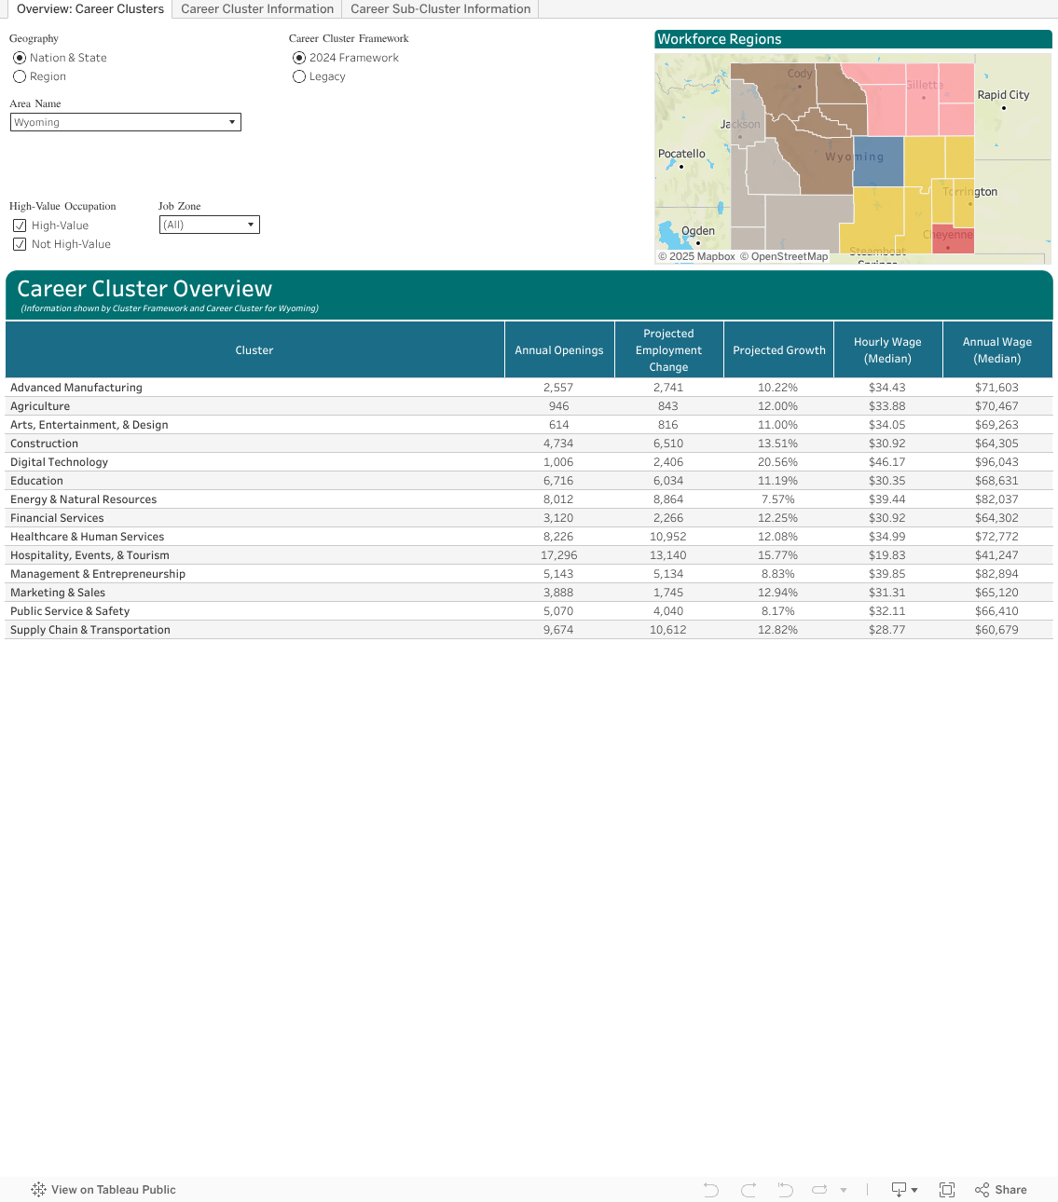Select the Advanced Manufacturing row
The height and width of the screenshot is (1202, 1058).
(529, 388)
